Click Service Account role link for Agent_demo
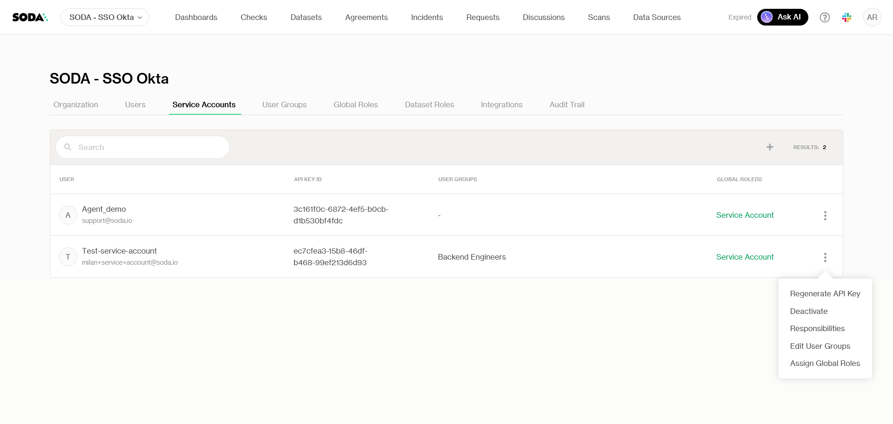893x424 pixels. [x=745, y=215]
